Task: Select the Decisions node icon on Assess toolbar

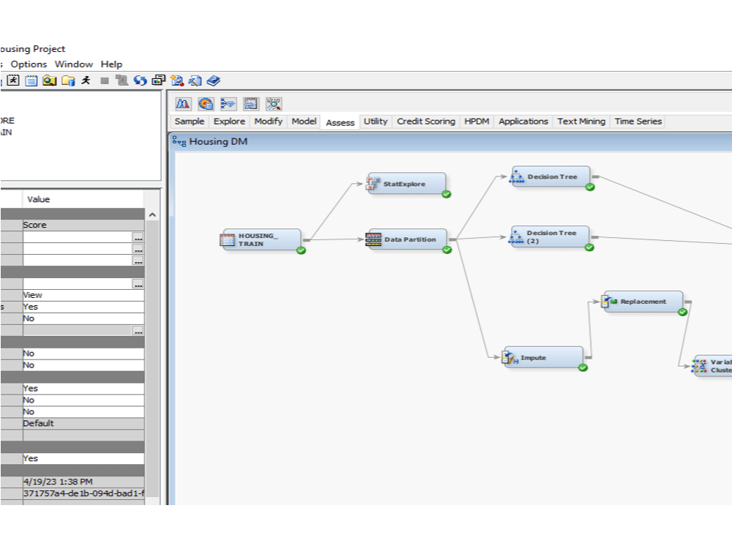Action: tap(206, 103)
